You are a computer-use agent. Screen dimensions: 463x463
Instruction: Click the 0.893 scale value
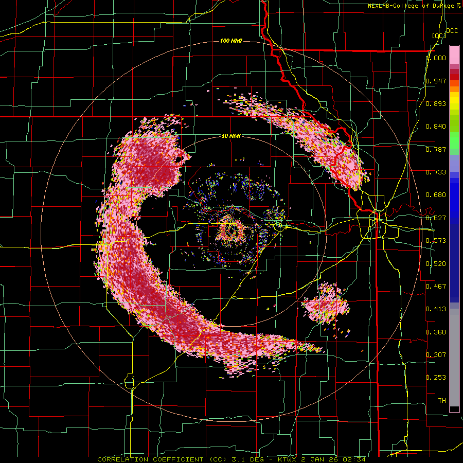(436, 103)
